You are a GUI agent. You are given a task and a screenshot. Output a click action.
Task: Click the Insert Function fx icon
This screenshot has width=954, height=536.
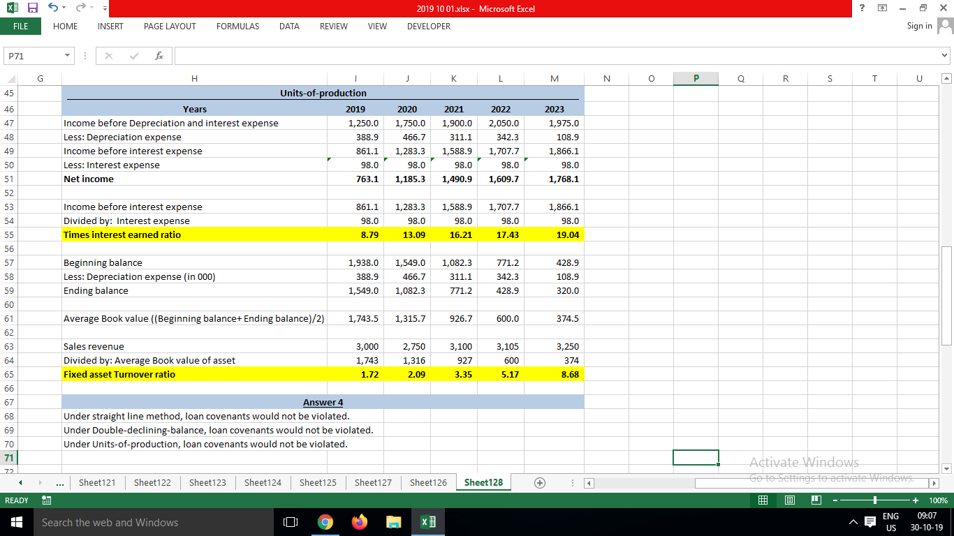159,55
